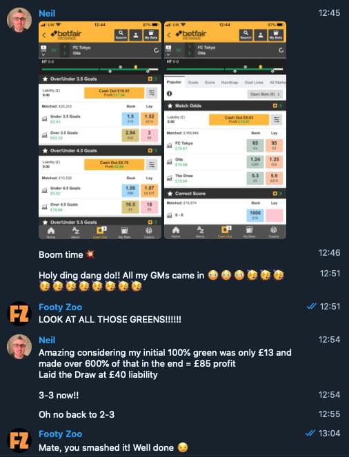
Task: Expand Open Bets chevron button
Action: (x=265, y=94)
